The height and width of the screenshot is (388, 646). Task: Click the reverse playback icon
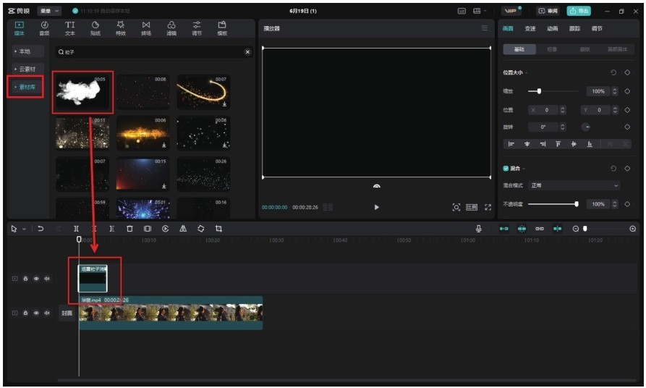165,229
